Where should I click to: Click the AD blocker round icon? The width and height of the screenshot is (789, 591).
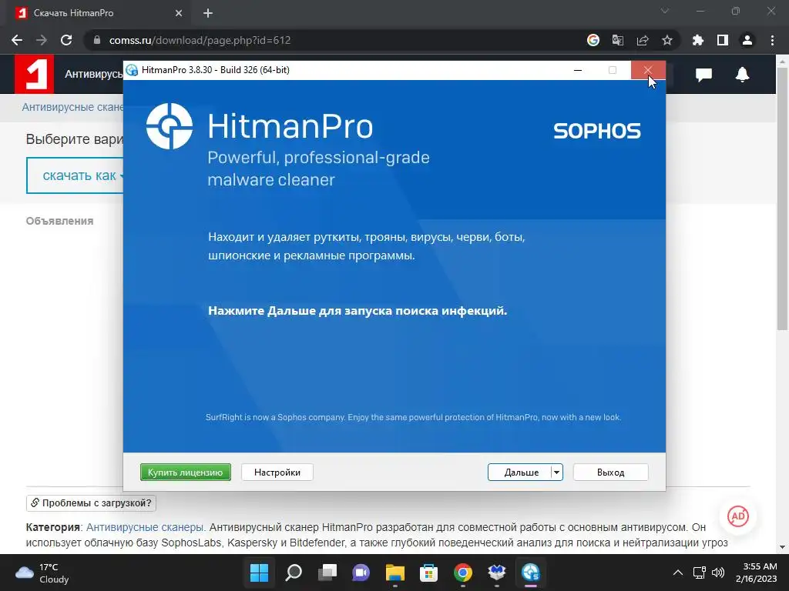click(737, 516)
